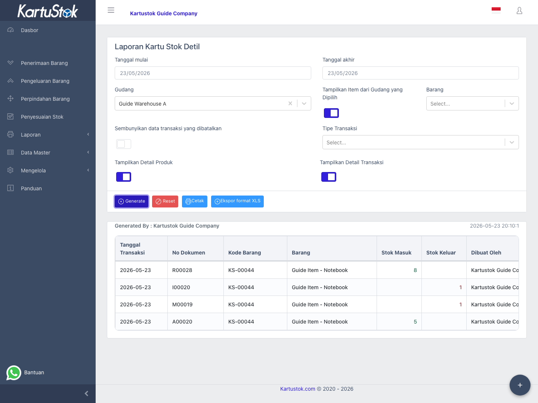Screen dimensions: 538x403
Task: Open Penyesuaian Stok menu item
Action: (48, 117)
